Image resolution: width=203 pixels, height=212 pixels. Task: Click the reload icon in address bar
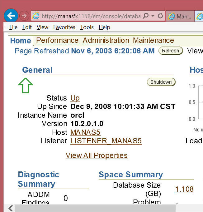tap(160, 16)
